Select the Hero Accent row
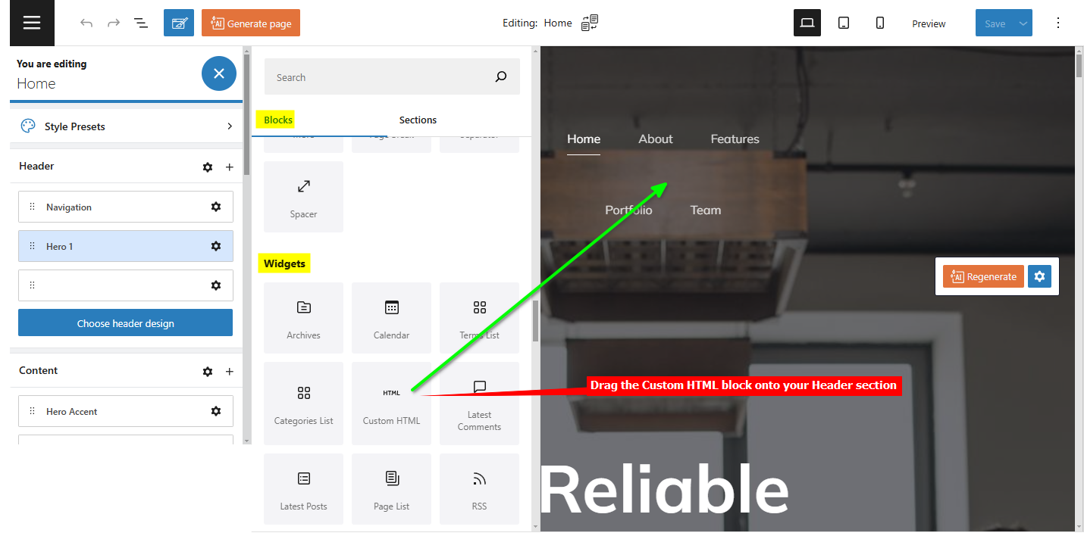The height and width of the screenshot is (536, 1084). tap(126, 411)
